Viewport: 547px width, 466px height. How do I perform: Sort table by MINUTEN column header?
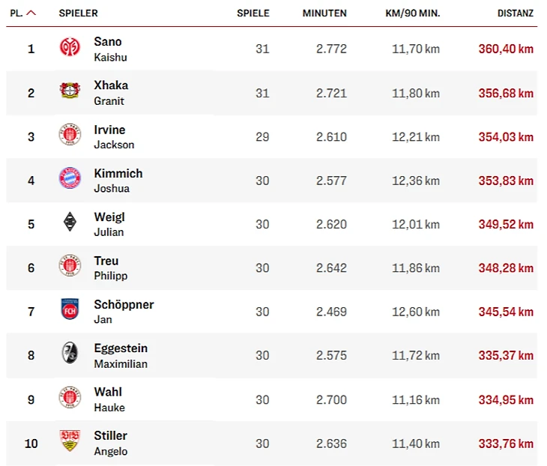(x=324, y=13)
